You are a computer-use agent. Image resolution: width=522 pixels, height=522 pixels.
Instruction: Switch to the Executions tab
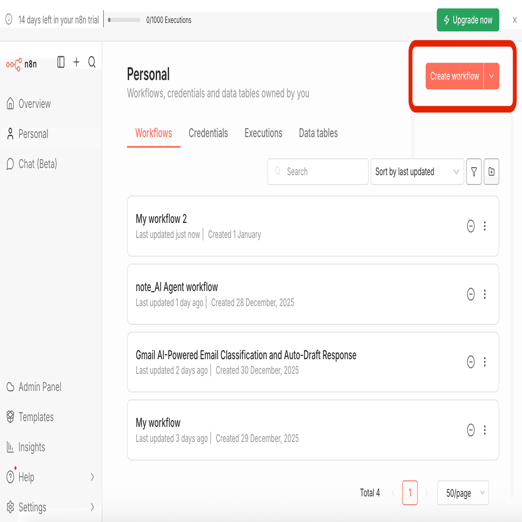[263, 133]
